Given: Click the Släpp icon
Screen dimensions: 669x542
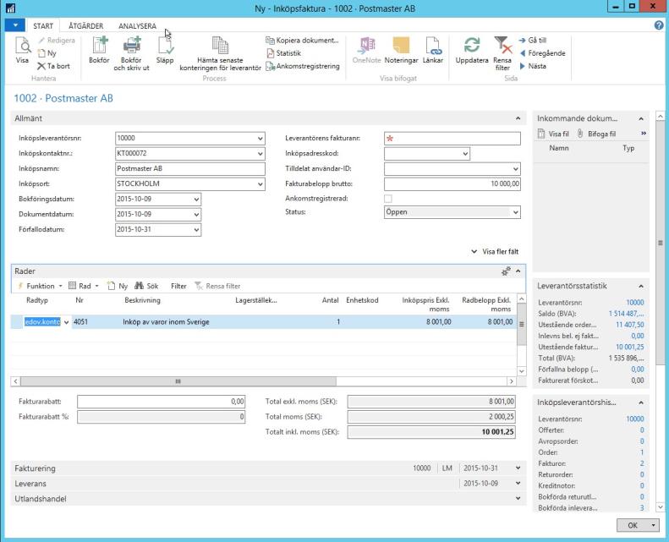Looking at the screenshot, I should click(x=165, y=51).
